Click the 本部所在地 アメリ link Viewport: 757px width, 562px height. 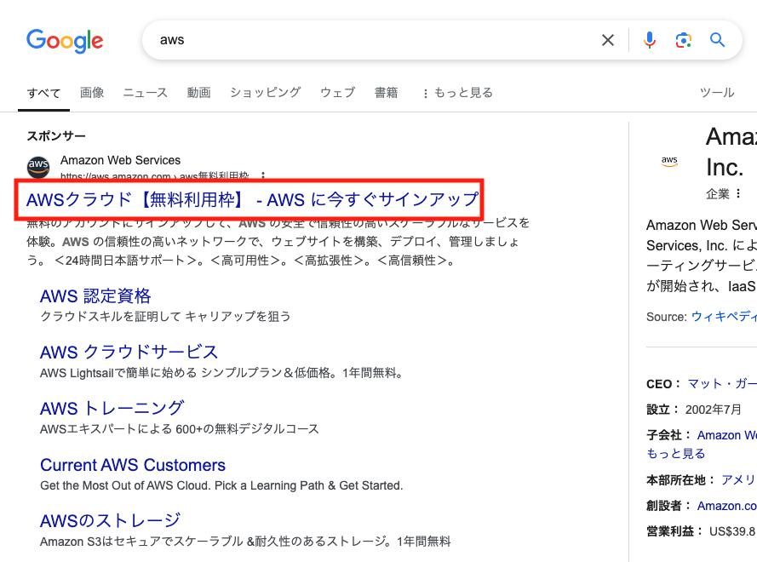point(738,480)
